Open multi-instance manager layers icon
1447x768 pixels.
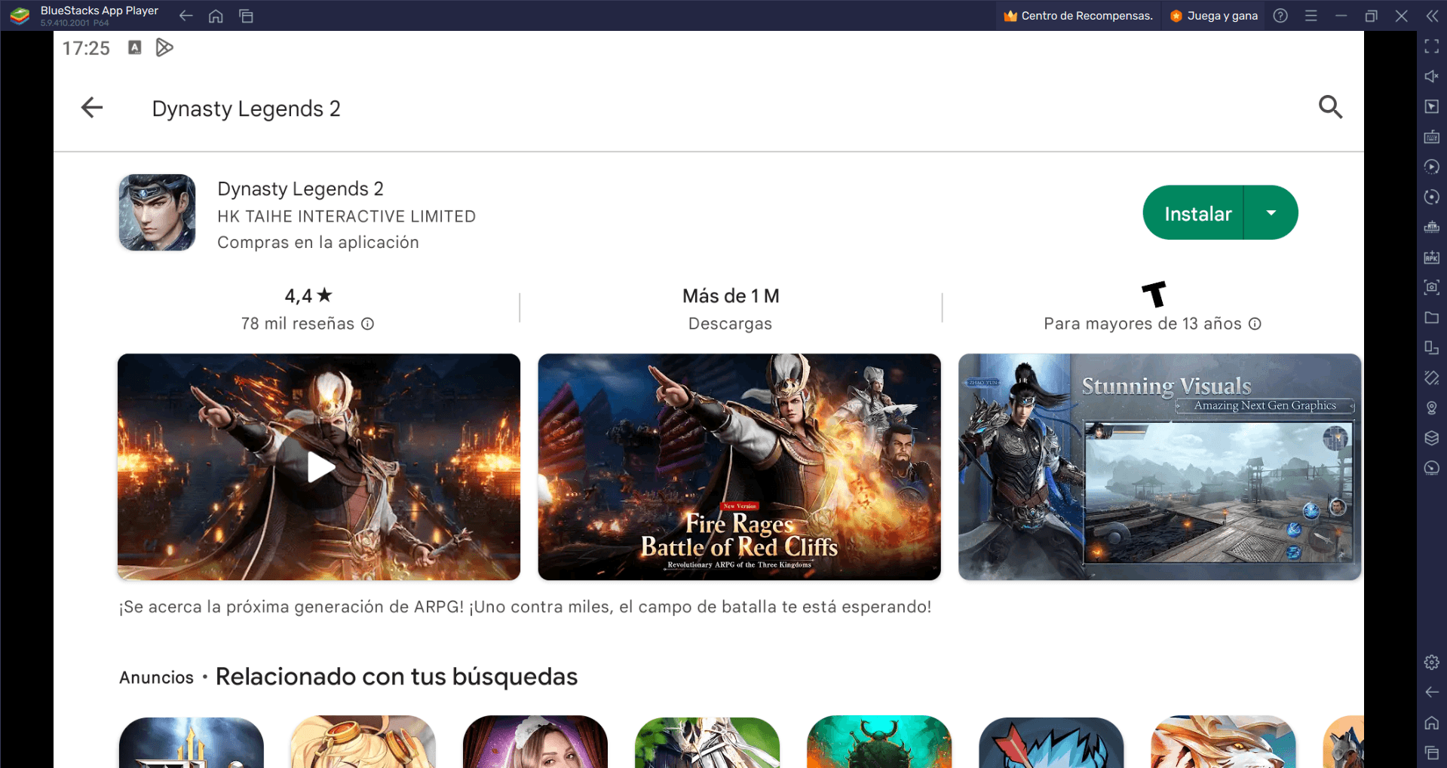(x=1432, y=438)
